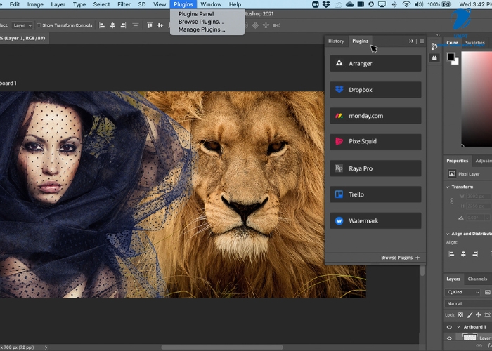
Task: Launch the monday.com plugin
Action: coord(375,116)
